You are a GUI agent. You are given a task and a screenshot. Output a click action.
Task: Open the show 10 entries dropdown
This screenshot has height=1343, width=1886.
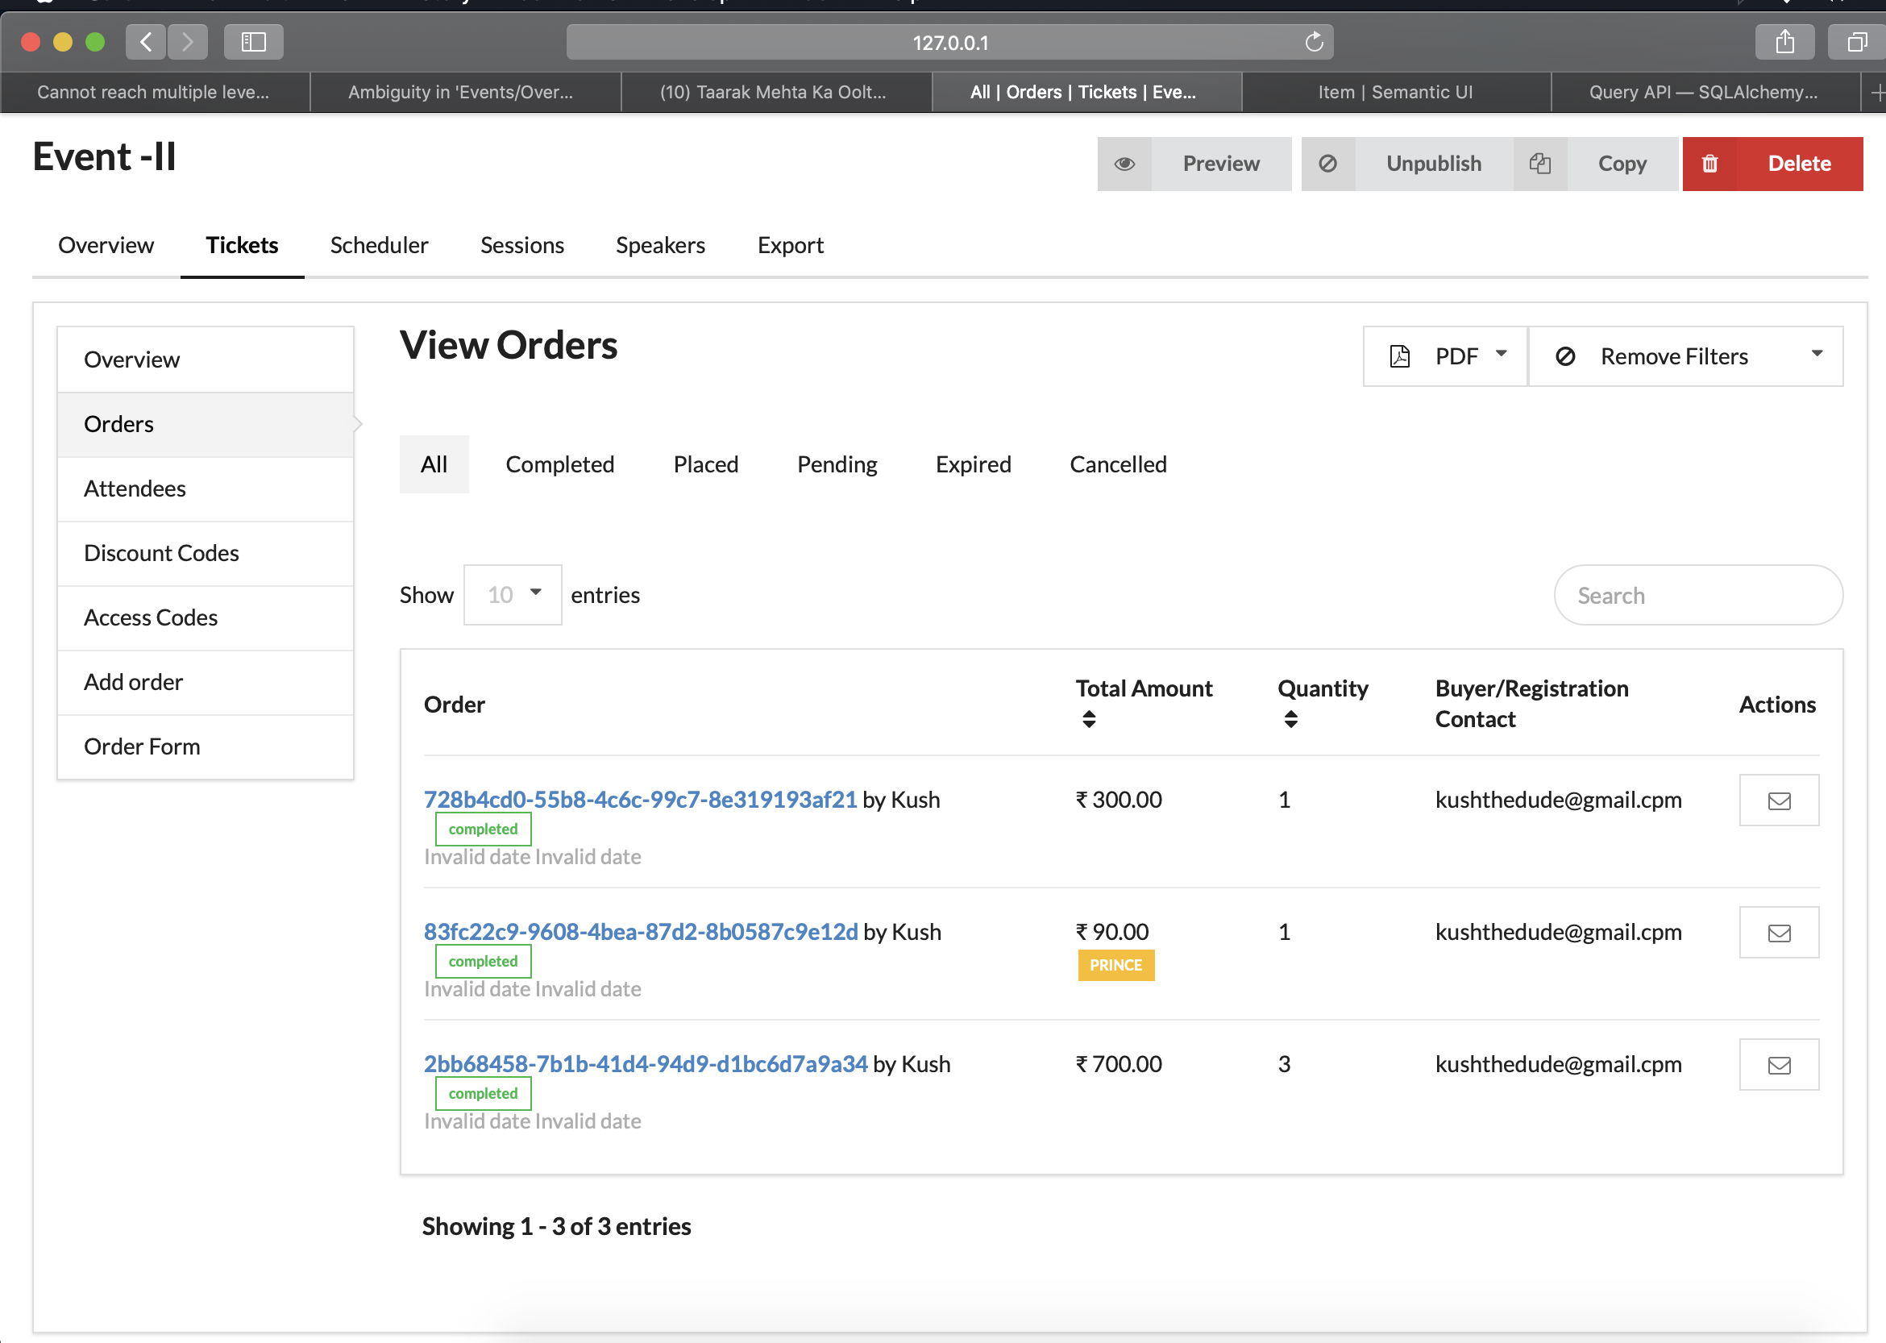[513, 595]
